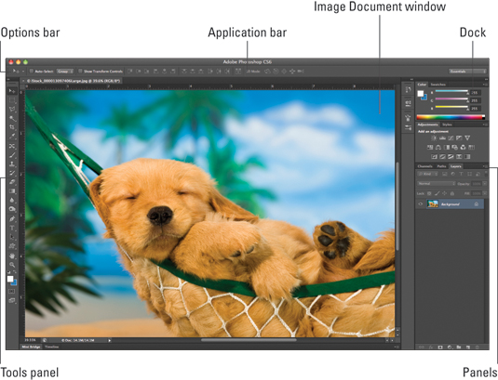Viewport: 498px width, 380px height.
Task: Open the Essentials workspace dropdown
Action: 467,72
